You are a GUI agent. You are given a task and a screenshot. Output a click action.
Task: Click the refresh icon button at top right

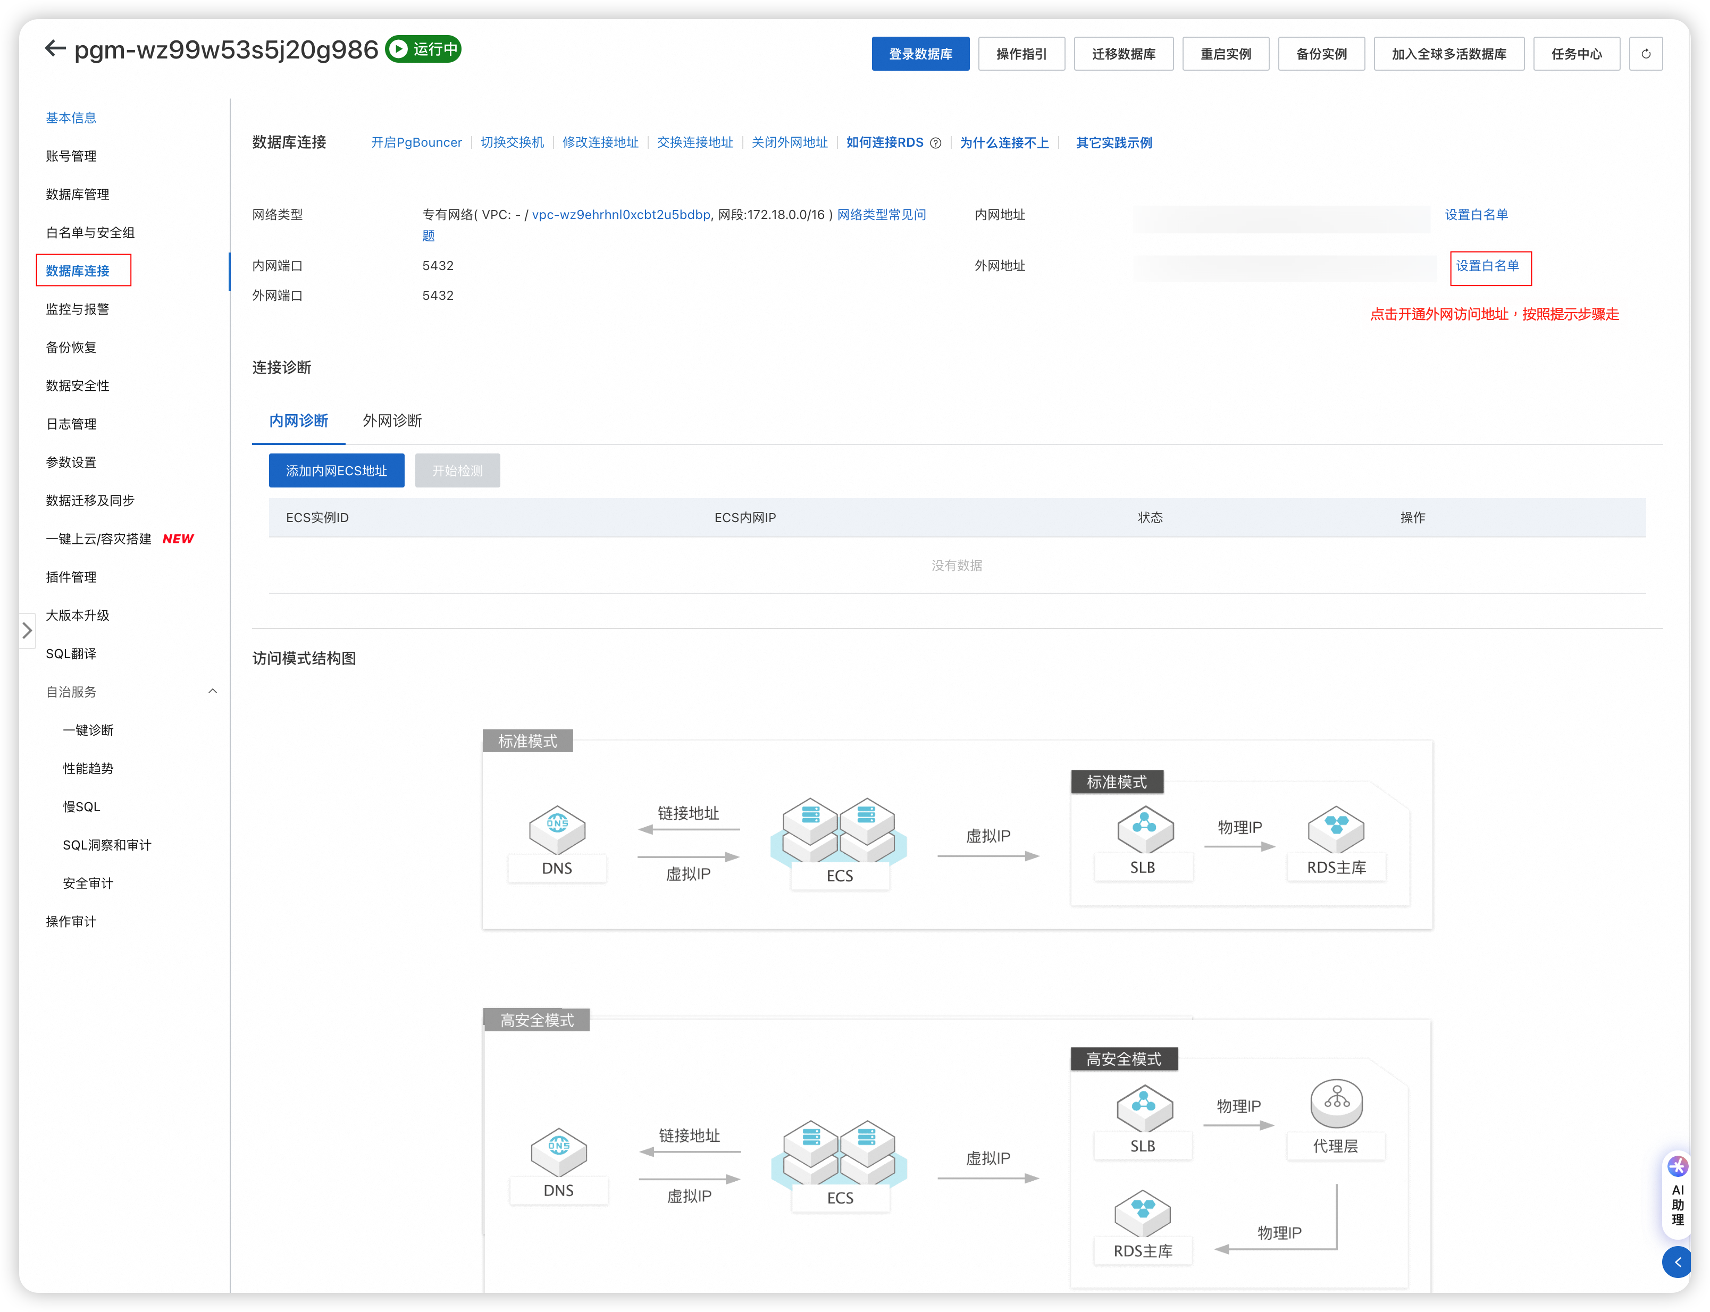[x=1645, y=54]
